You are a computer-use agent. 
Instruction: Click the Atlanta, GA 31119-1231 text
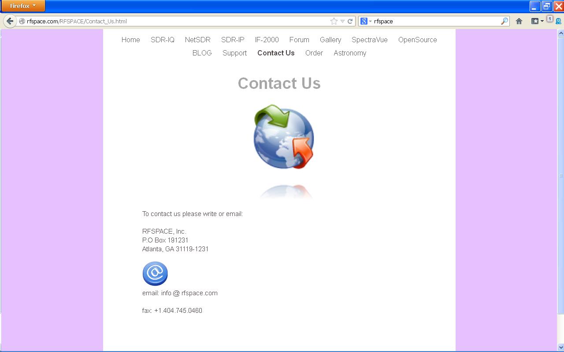175,249
